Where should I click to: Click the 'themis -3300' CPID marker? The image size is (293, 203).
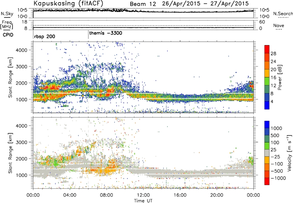click(x=106, y=33)
